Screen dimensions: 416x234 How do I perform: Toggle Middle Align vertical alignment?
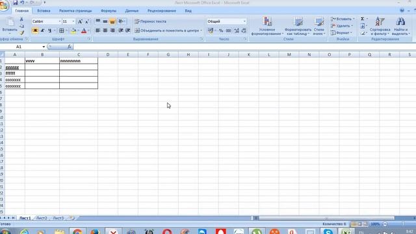coord(105,21)
